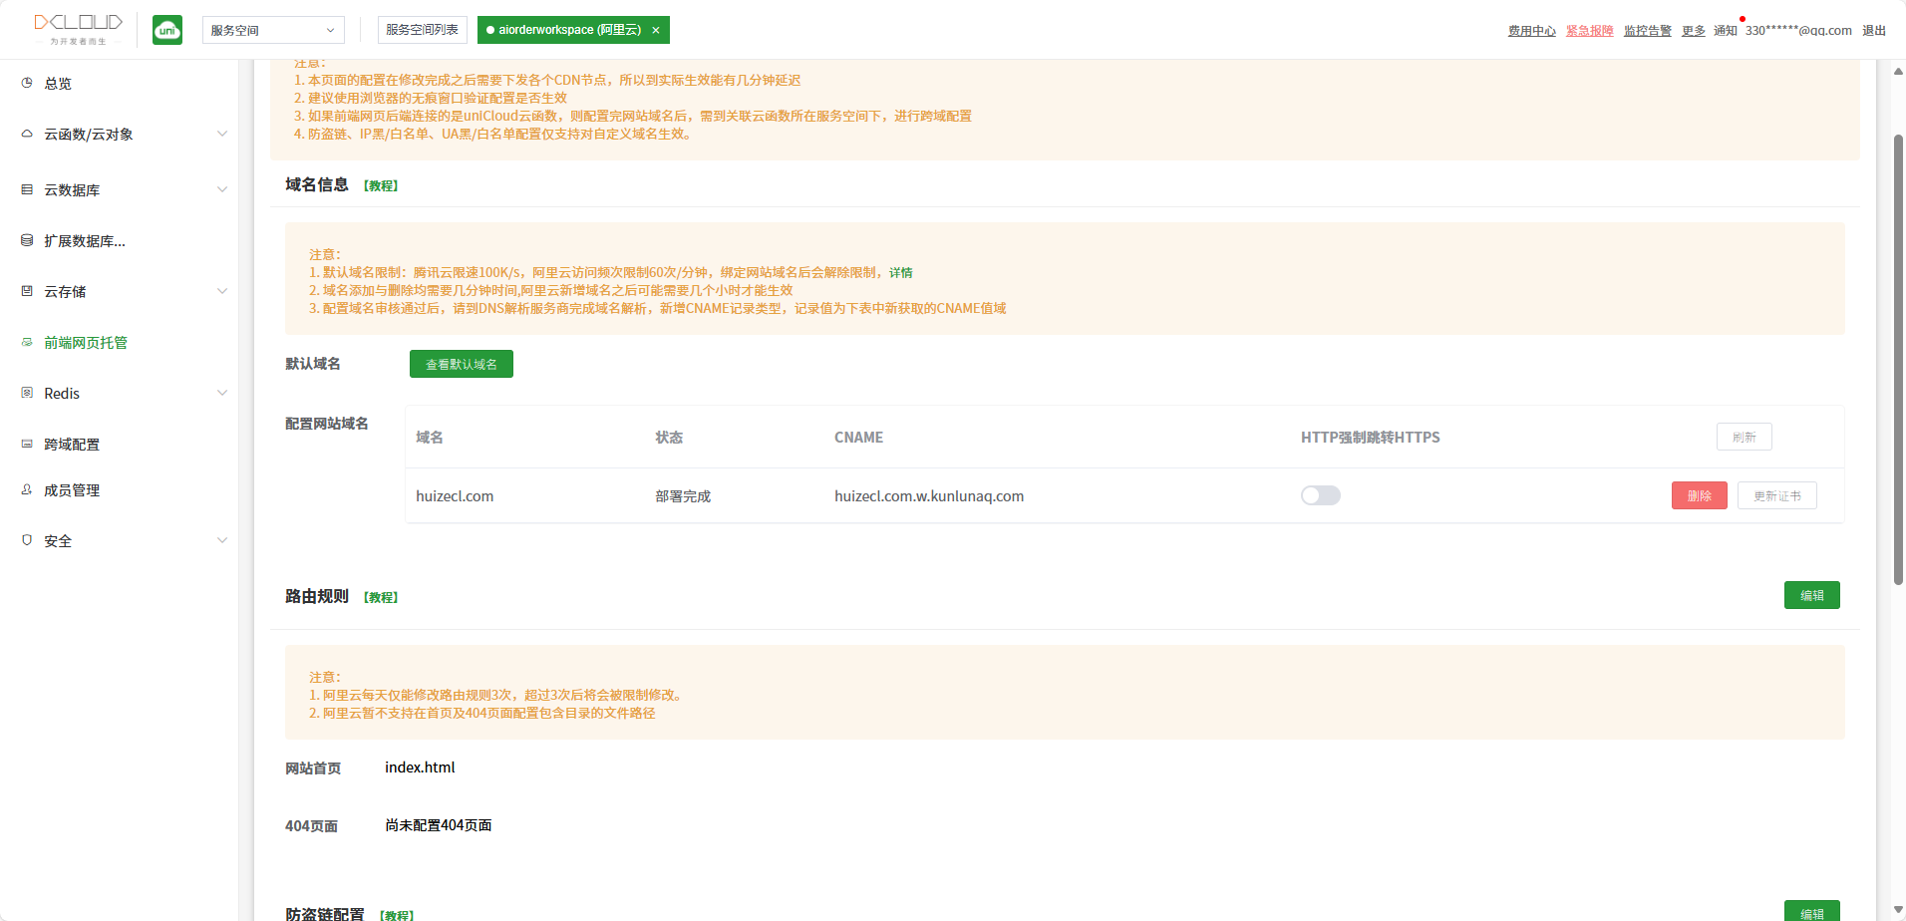Expand the Redis sidebar submenu
Screen dimensions: 1906x921
[x=221, y=393]
